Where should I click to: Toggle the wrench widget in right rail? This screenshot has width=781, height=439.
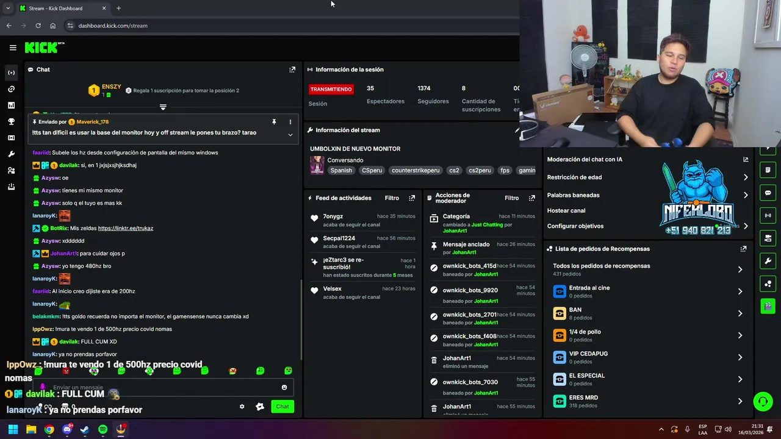click(768, 261)
